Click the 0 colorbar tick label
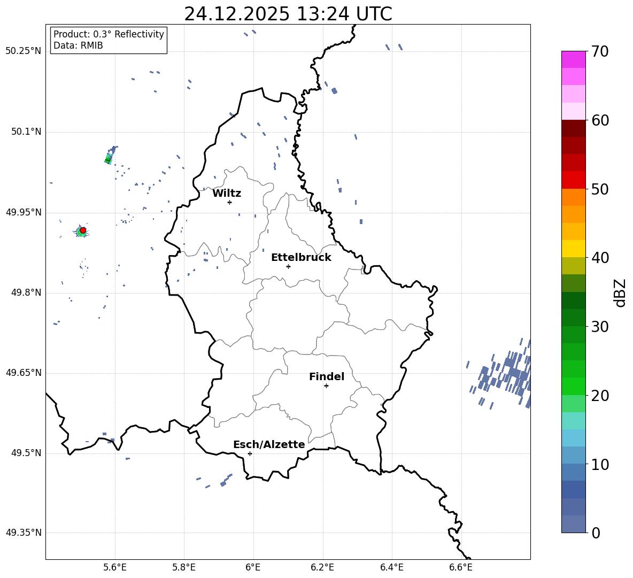This screenshot has height=578, width=633. click(x=596, y=533)
